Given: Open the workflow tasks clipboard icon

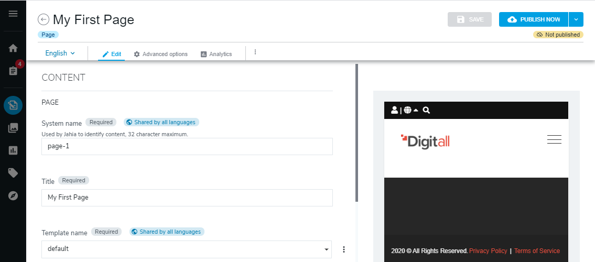Looking at the screenshot, I should click(13, 71).
